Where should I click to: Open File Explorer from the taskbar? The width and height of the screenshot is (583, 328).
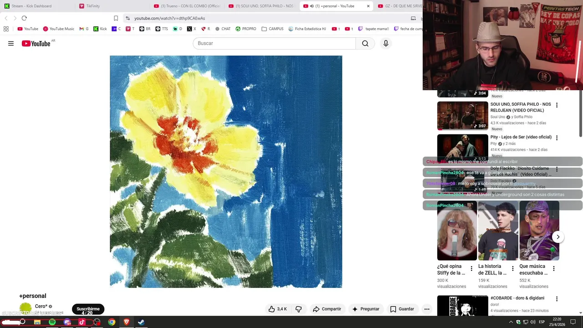[37, 322]
